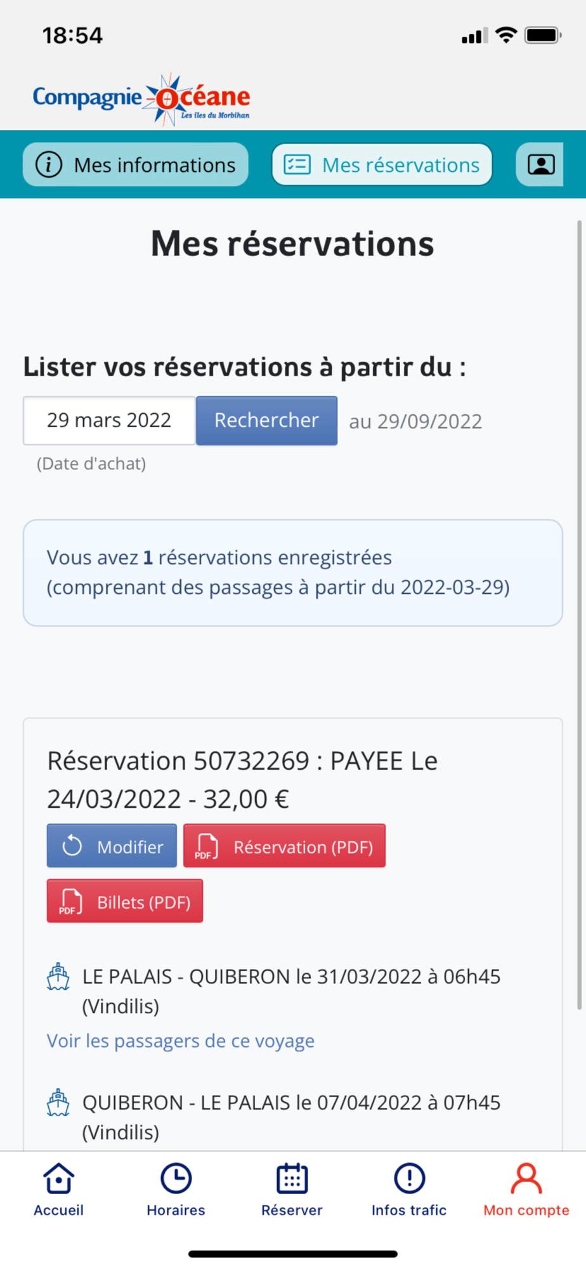The image size is (586, 1269).
Task: Open the 29 mars 2022 date picker
Action: coord(109,421)
